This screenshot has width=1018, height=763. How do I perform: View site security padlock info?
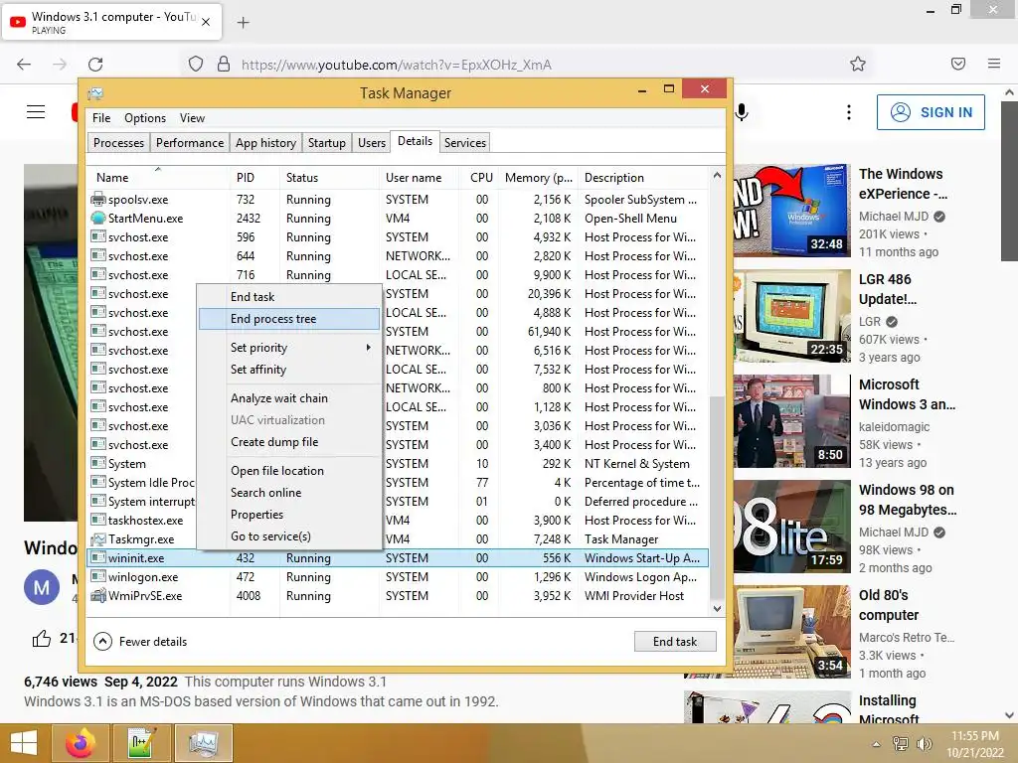tap(224, 65)
